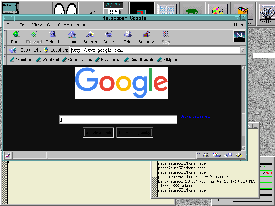Image resolution: width=275 pixels, height=206 pixels.
Task: Open the Connections personal toolbar bookmark
Action: [x=77, y=60]
